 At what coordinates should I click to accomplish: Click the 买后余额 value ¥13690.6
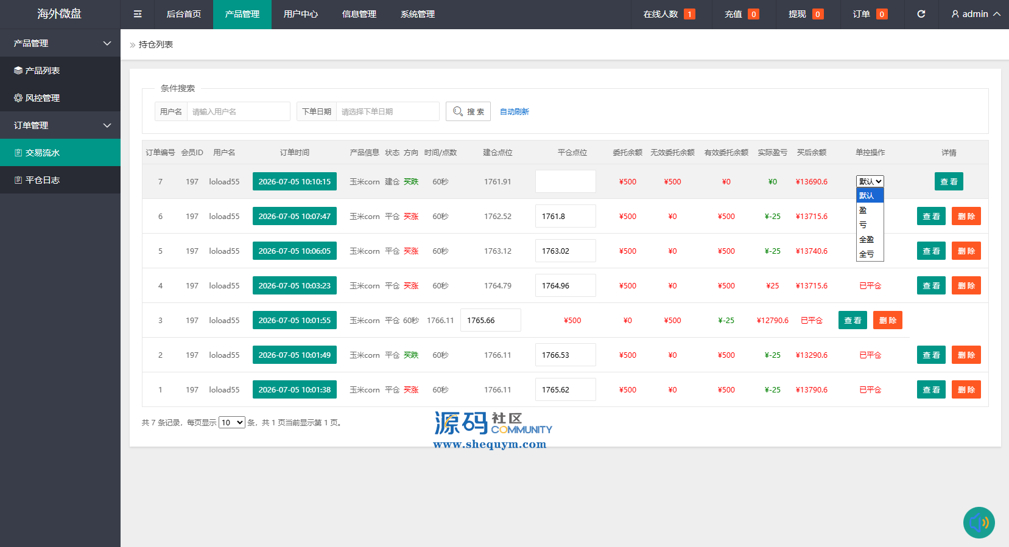coord(812,182)
